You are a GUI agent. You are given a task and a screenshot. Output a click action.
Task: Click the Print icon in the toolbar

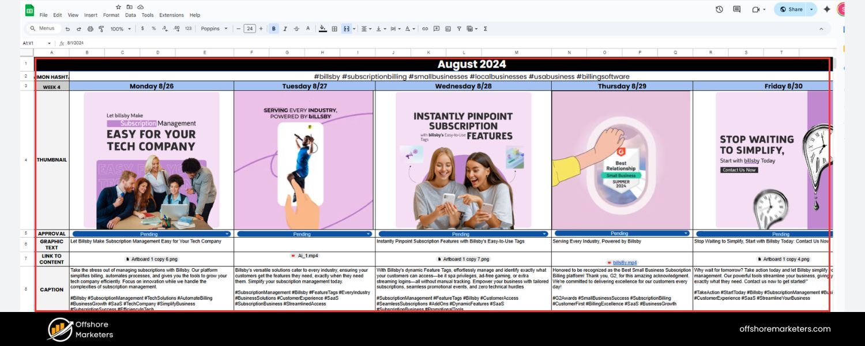(x=90, y=28)
